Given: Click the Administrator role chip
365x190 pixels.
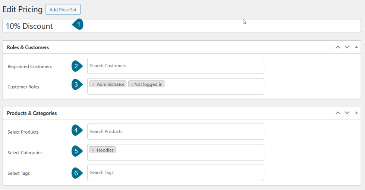Looking at the screenshot, I should (x=110, y=84).
